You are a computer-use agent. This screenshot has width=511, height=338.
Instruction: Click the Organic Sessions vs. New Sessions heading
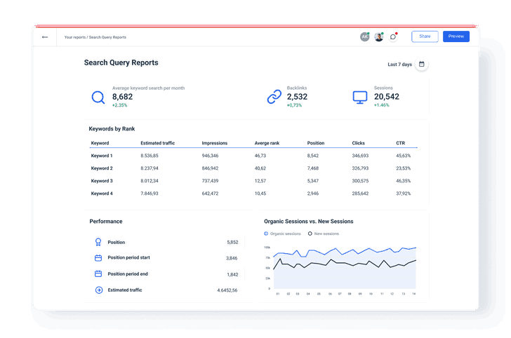[309, 222]
